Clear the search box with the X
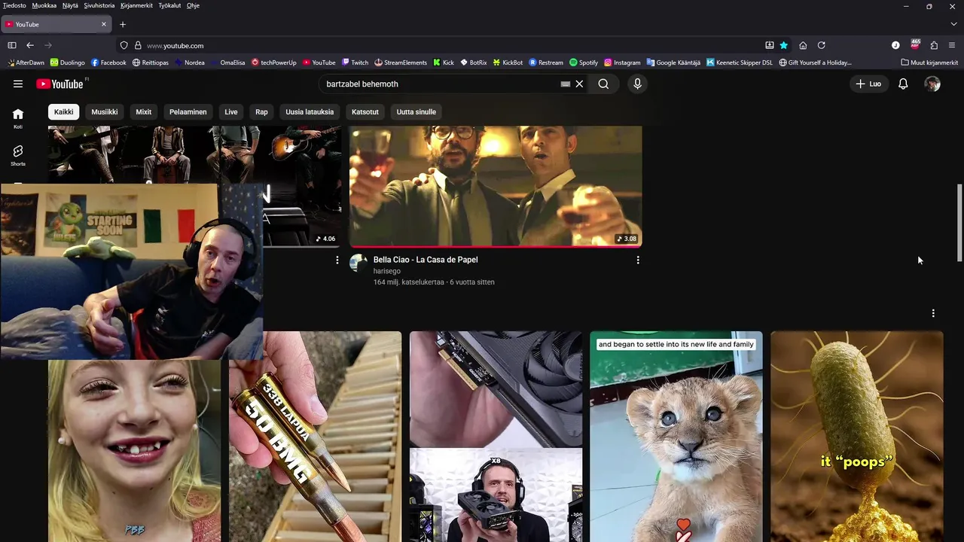 [579, 84]
